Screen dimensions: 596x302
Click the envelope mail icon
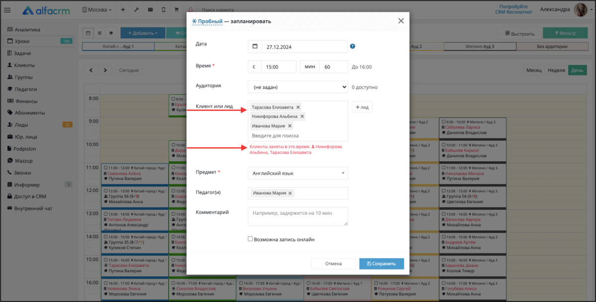[x=150, y=10]
